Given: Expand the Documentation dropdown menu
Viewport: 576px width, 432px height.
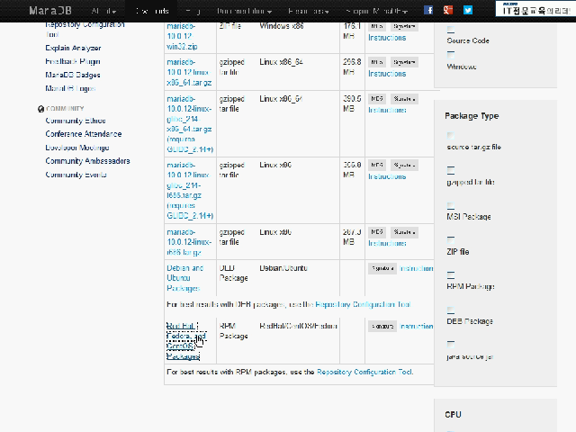Looking at the screenshot, I should pos(244,11).
